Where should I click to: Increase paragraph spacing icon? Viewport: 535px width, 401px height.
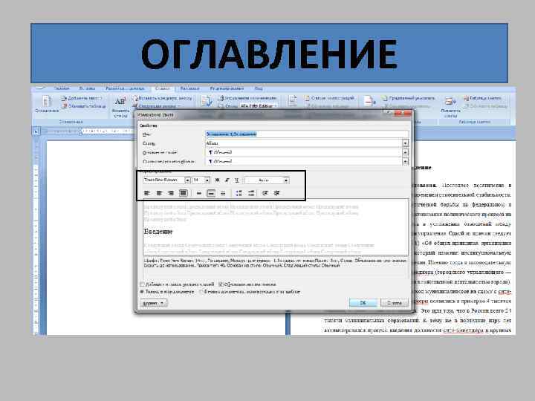pos(239,193)
